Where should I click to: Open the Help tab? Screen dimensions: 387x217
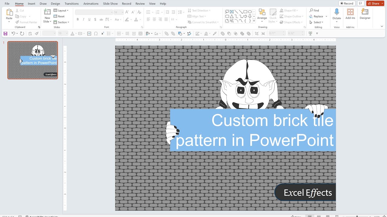[163, 4]
